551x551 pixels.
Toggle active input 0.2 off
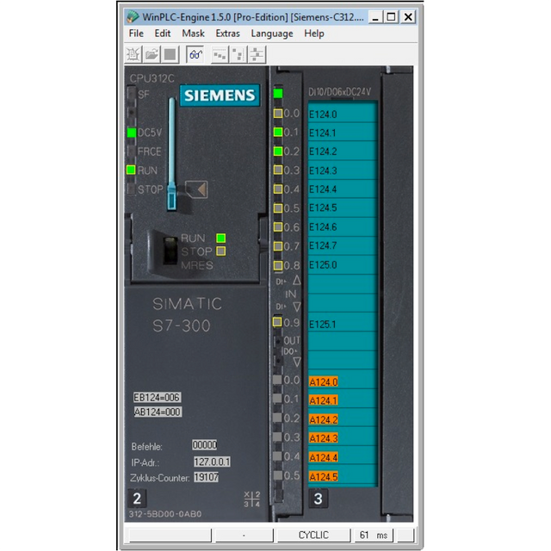tap(278, 152)
